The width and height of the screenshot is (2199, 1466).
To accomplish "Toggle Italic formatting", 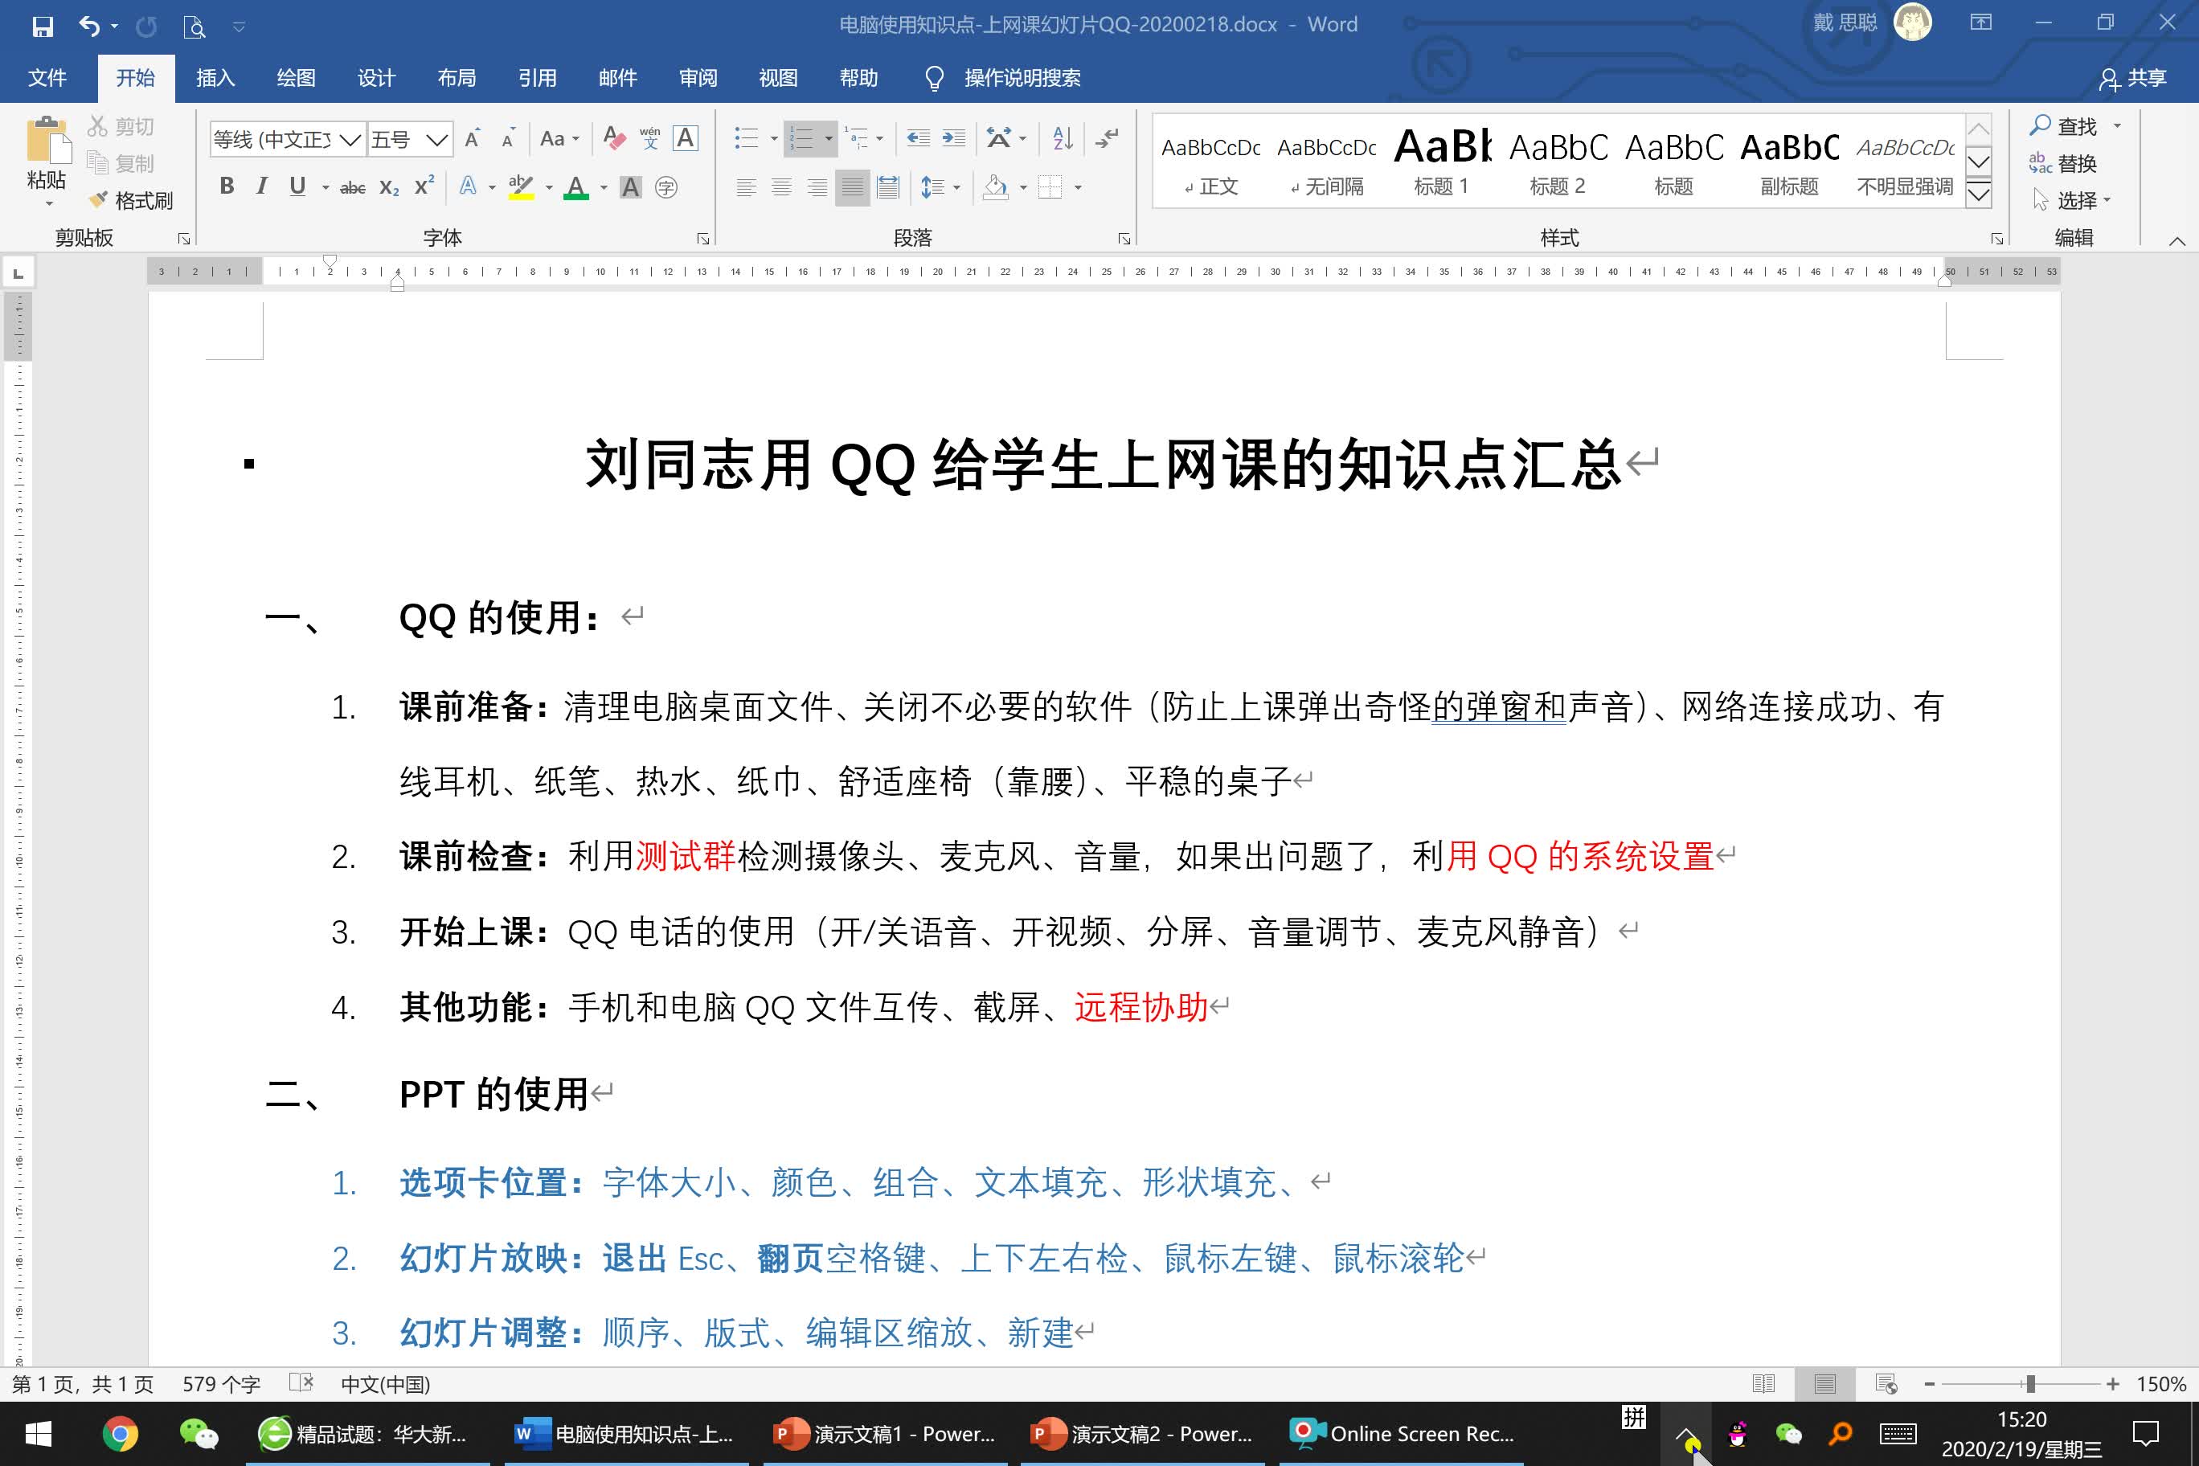I will [x=263, y=187].
